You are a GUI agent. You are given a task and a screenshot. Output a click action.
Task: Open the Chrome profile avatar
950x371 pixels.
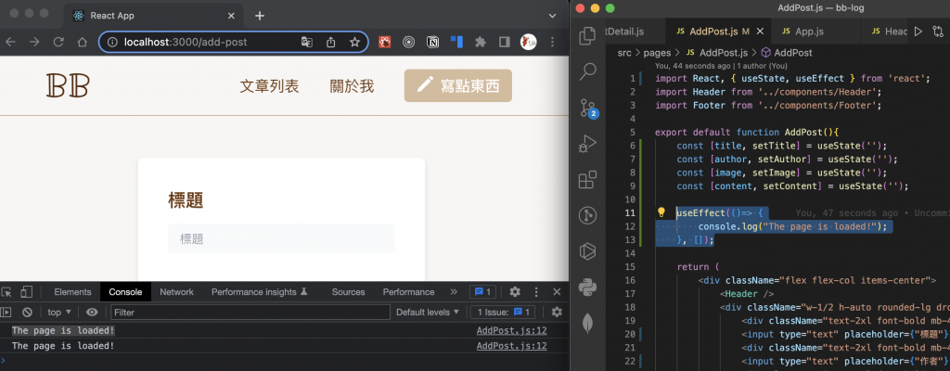[x=528, y=42]
